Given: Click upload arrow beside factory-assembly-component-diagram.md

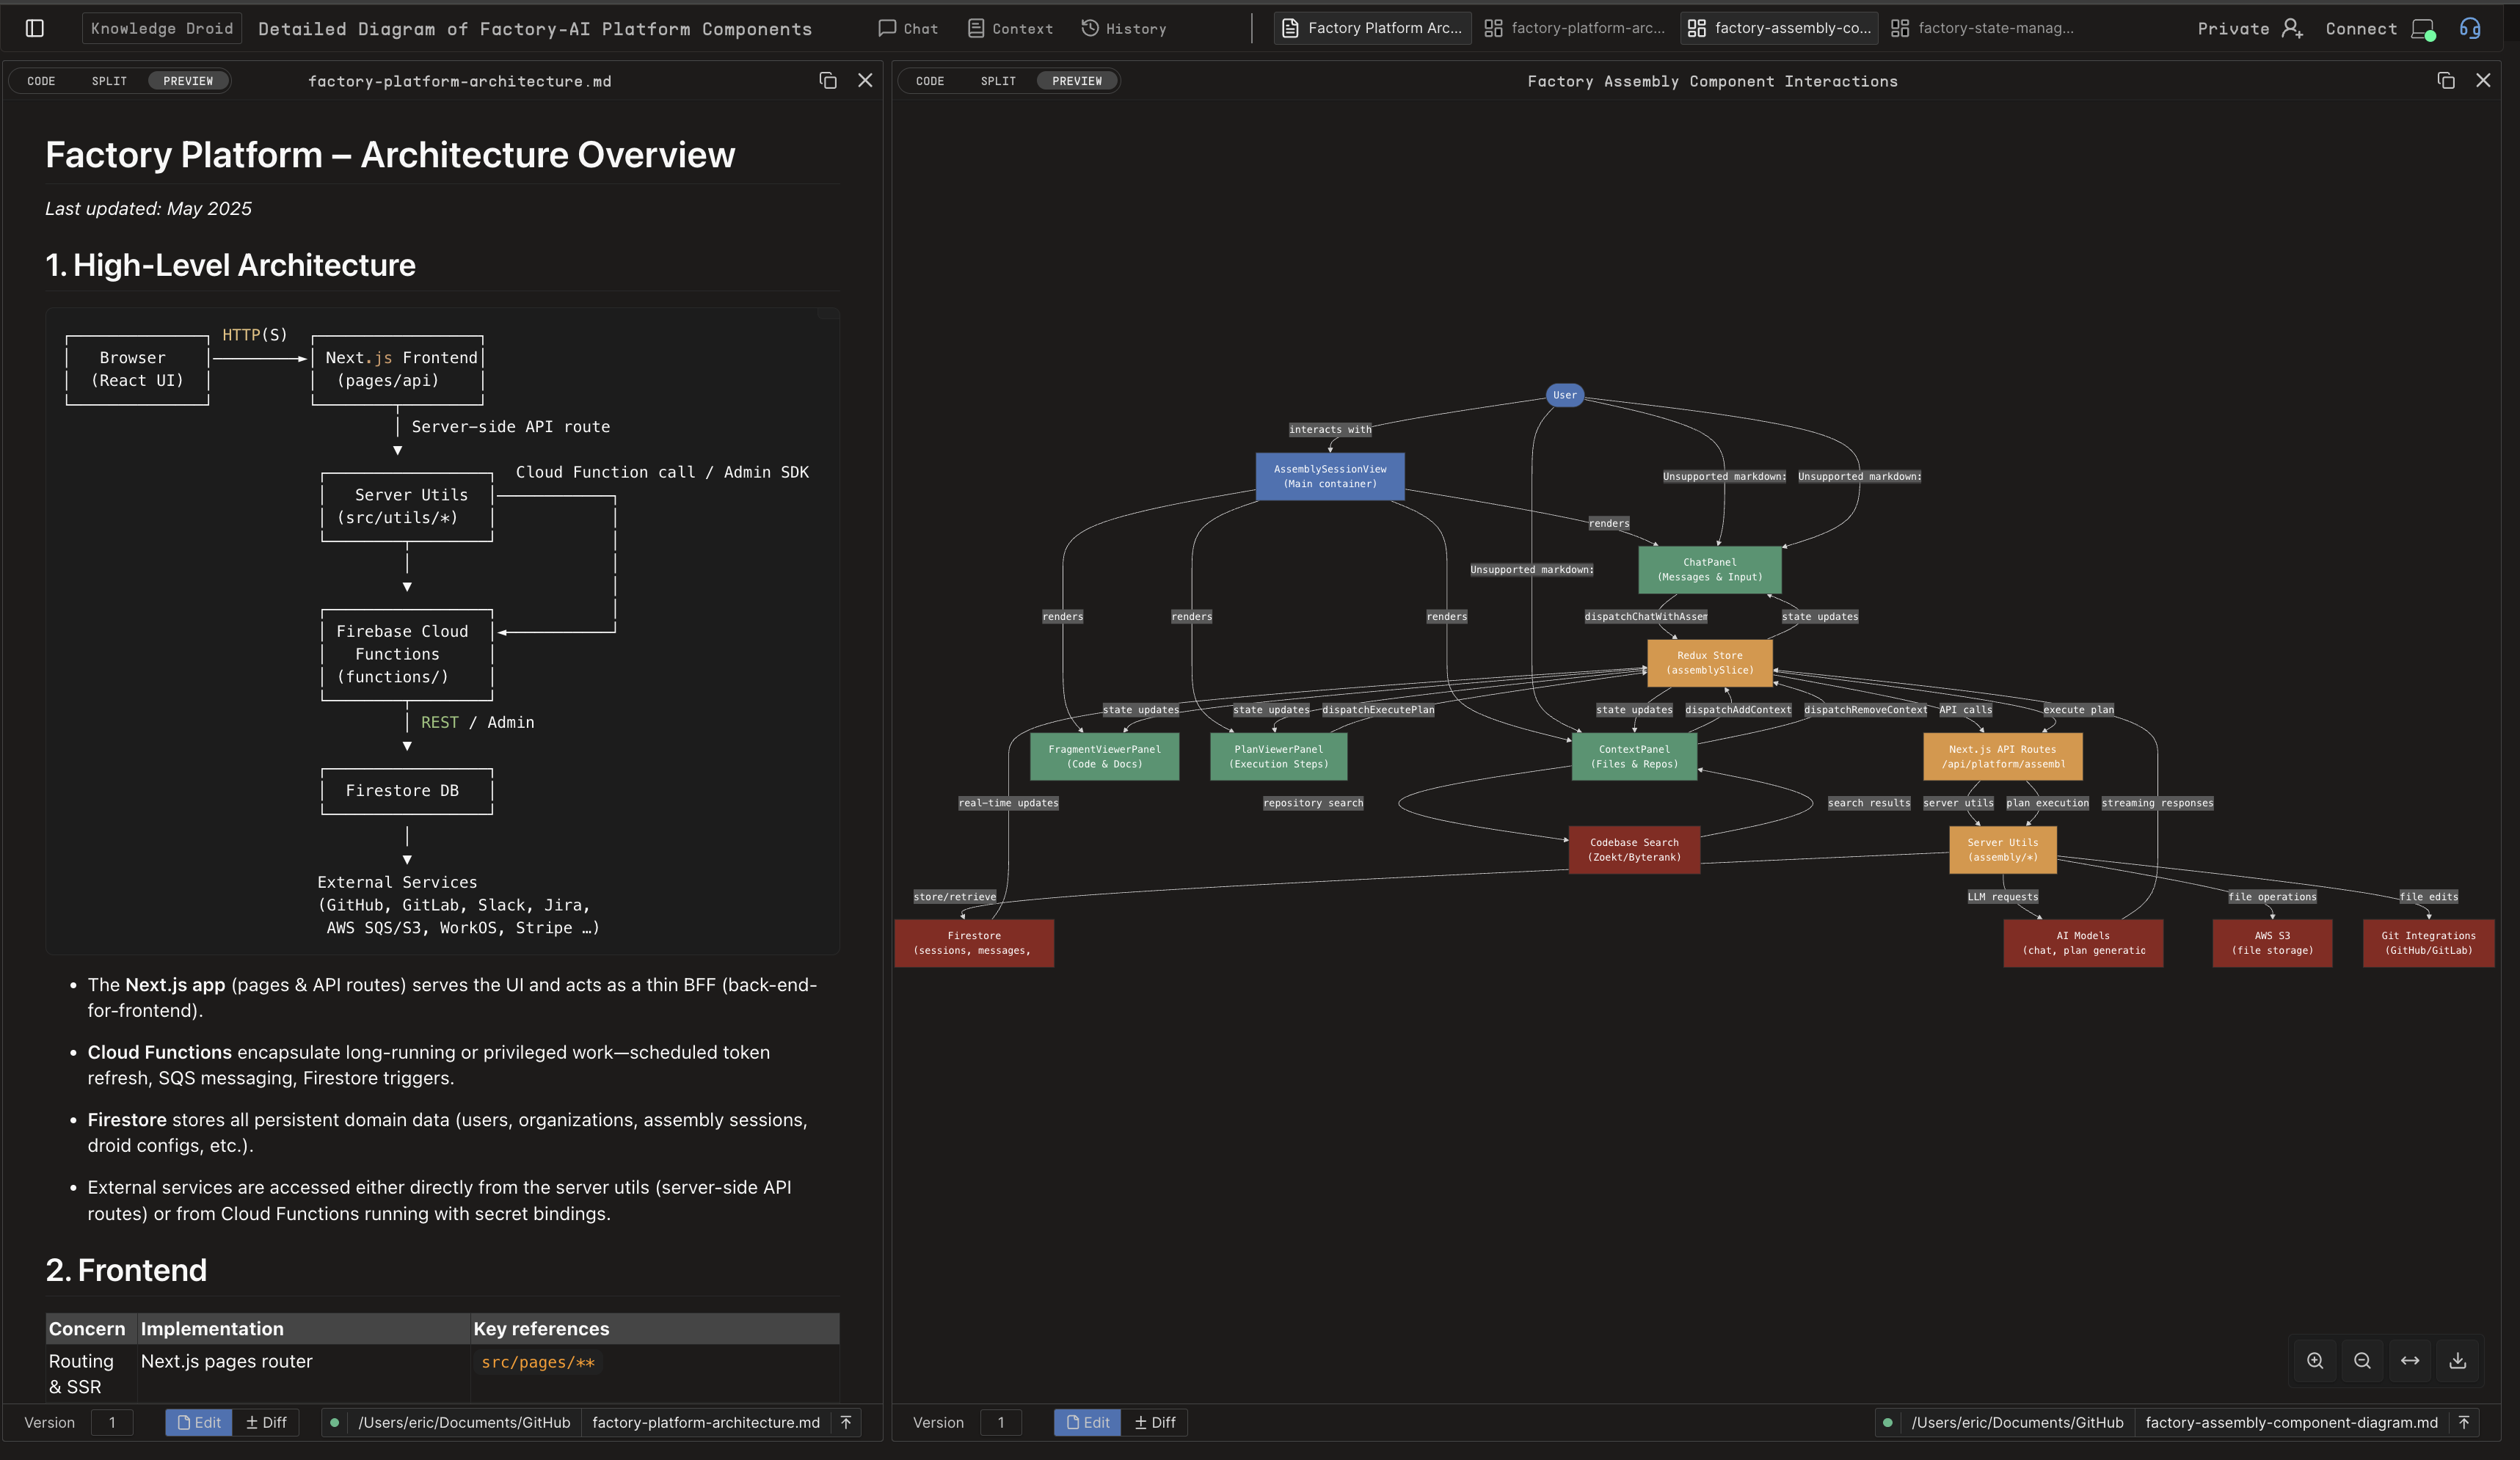Looking at the screenshot, I should point(2464,1422).
